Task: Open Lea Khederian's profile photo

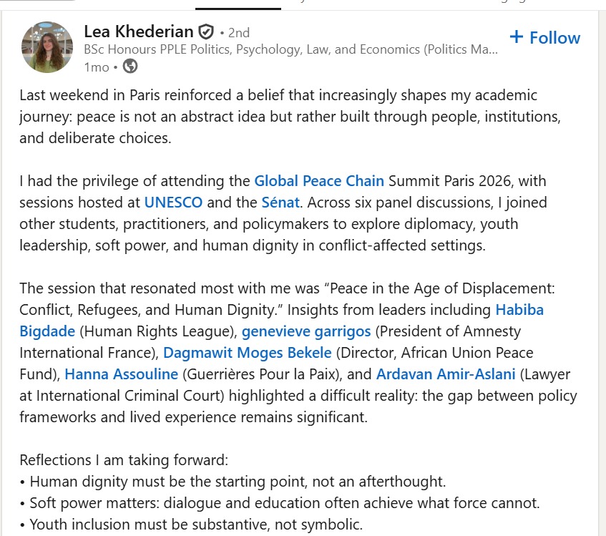Action: [x=47, y=47]
